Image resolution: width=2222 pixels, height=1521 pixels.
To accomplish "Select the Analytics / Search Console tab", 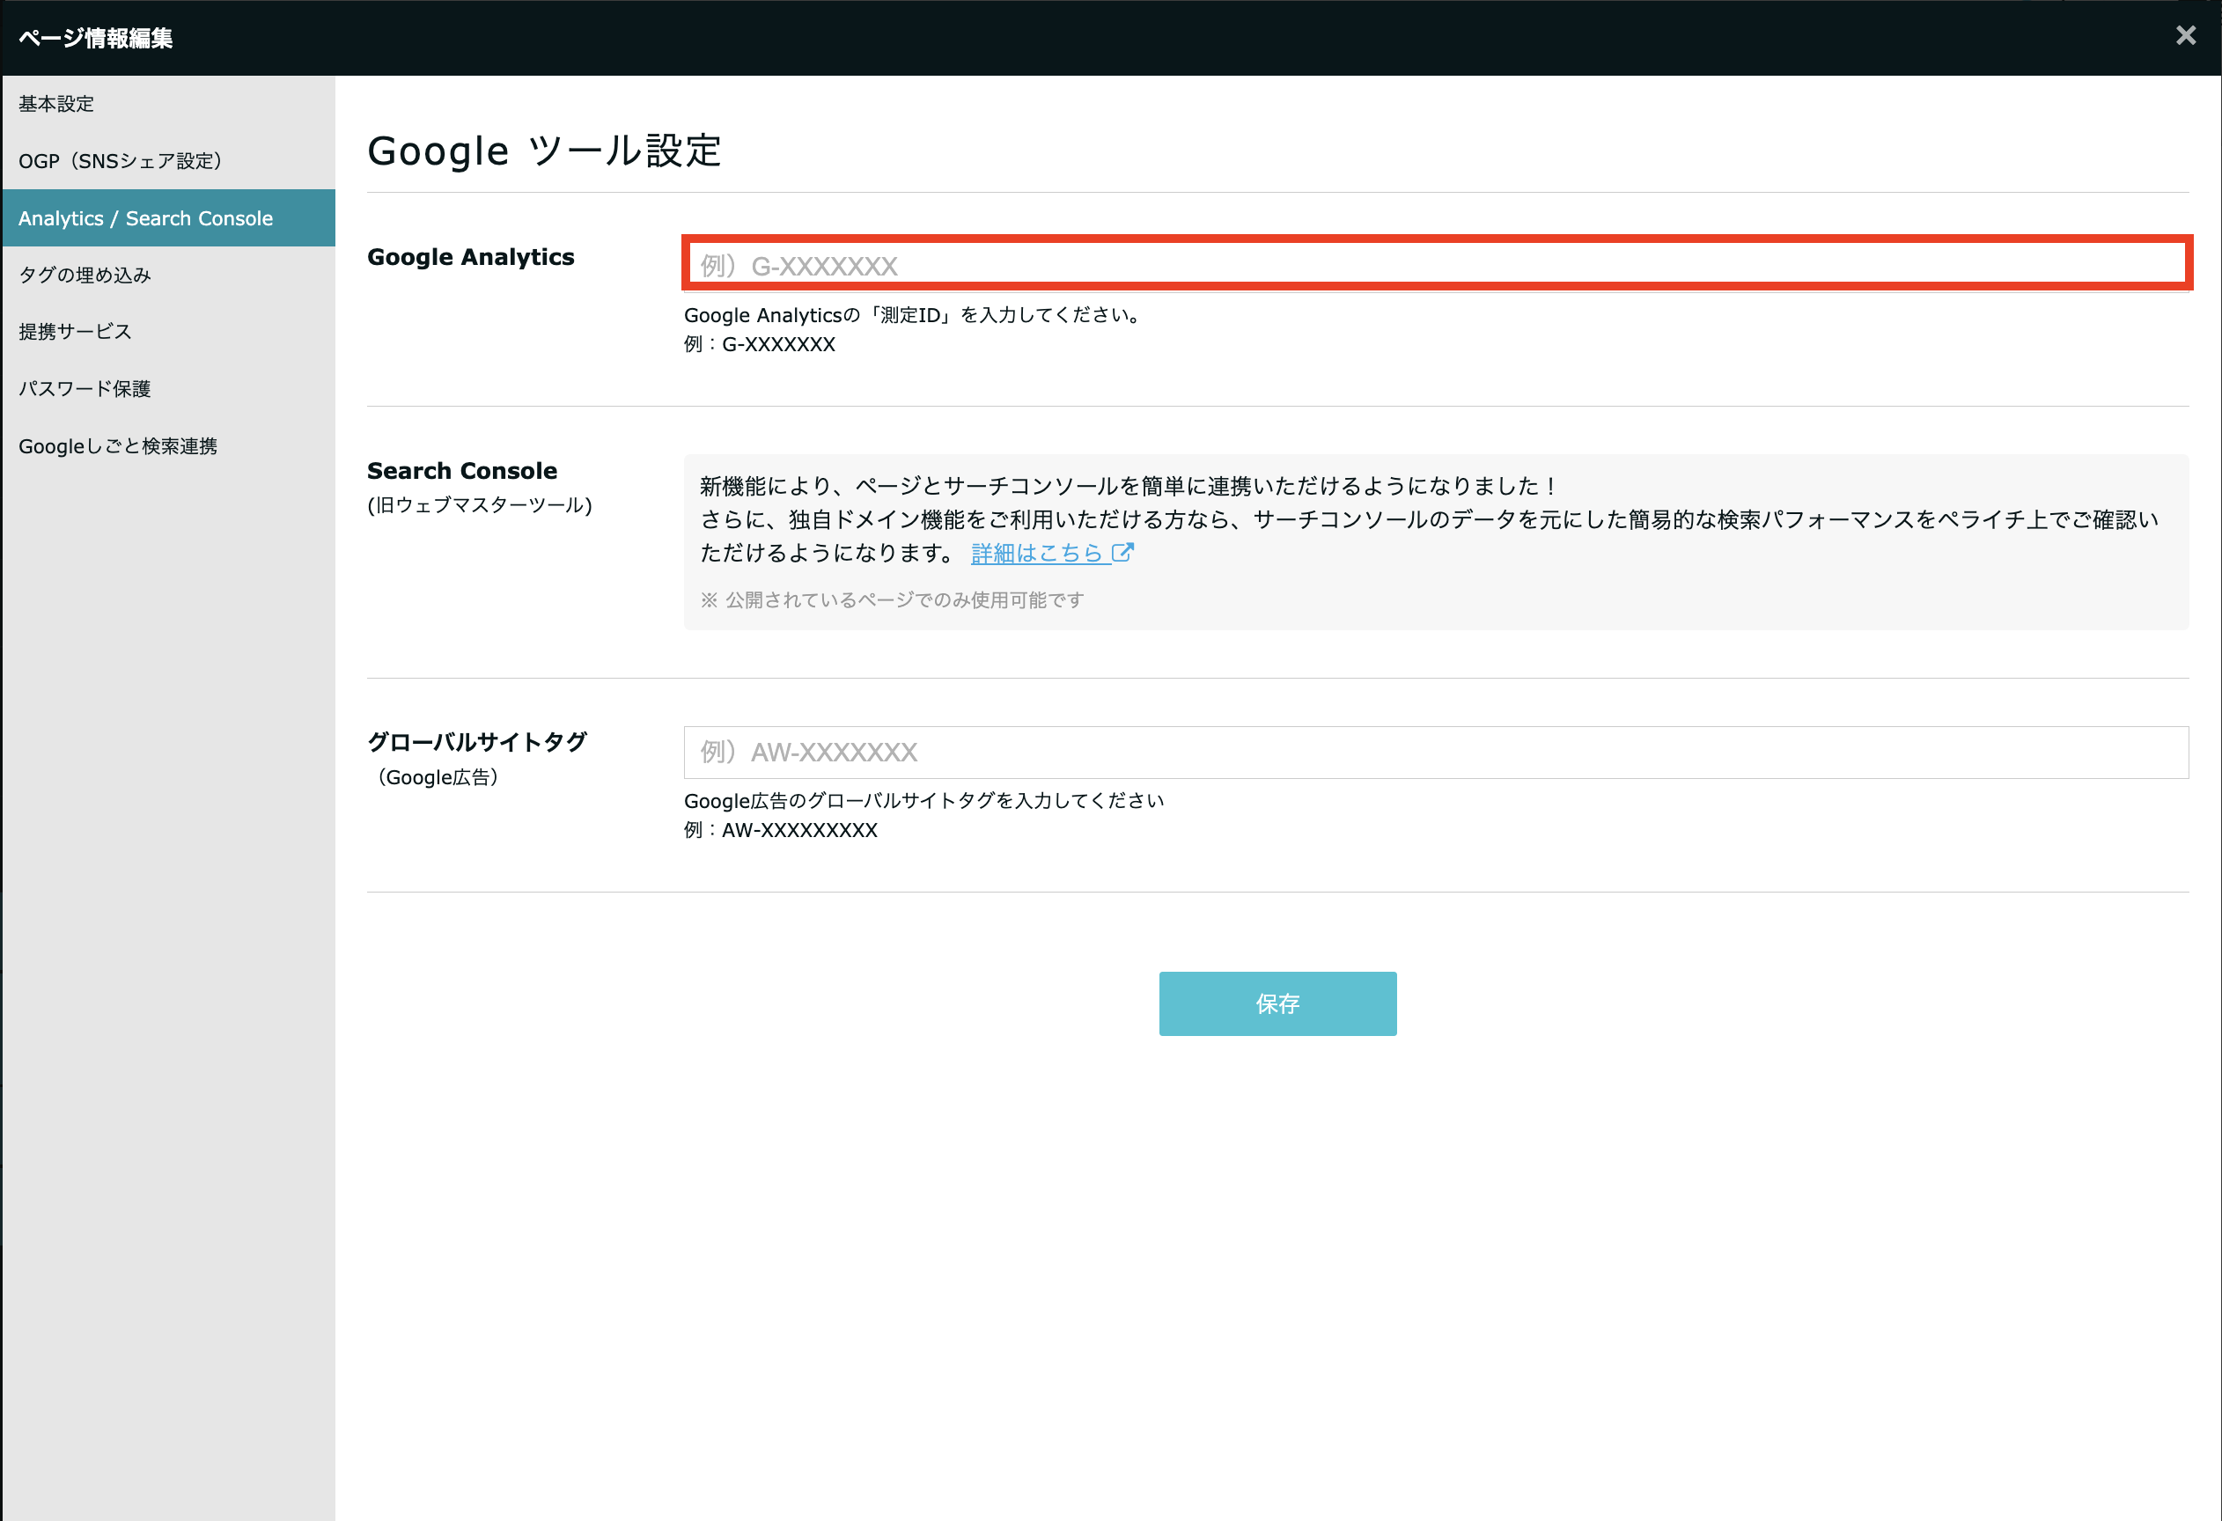I will [x=144, y=217].
